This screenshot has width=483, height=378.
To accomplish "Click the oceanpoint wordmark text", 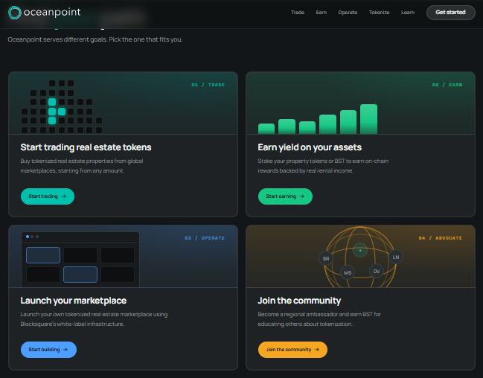I will click(52, 13).
